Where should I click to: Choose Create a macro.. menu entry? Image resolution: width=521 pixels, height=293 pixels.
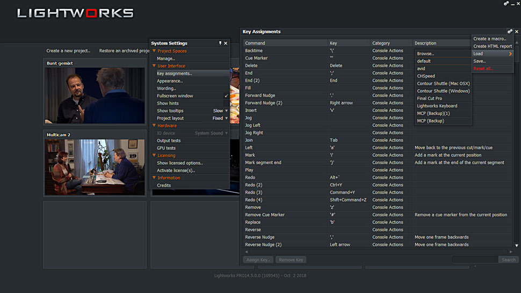[x=490, y=39]
